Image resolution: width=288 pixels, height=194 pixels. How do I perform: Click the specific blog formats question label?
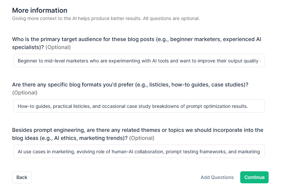click(x=130, y=88)
